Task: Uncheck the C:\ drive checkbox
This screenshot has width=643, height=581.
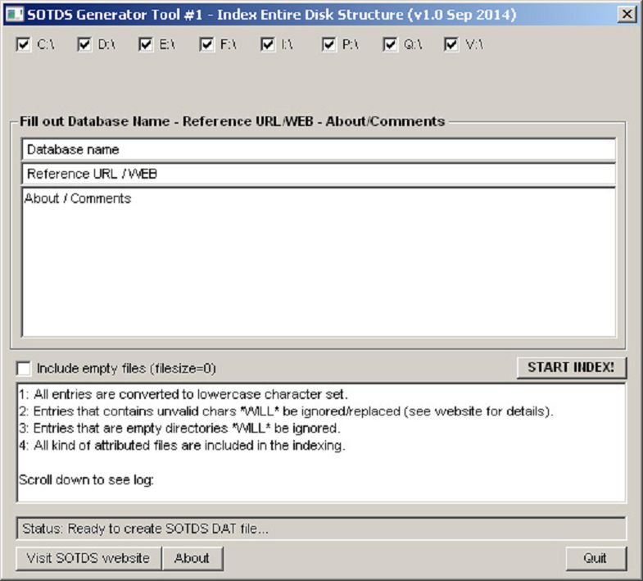Action: [23, 45]
